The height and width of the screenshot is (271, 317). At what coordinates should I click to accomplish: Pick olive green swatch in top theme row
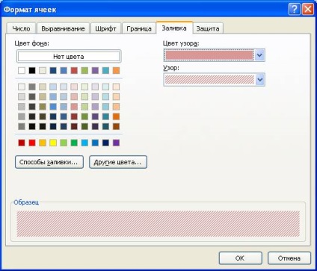[x=84, y=70]
